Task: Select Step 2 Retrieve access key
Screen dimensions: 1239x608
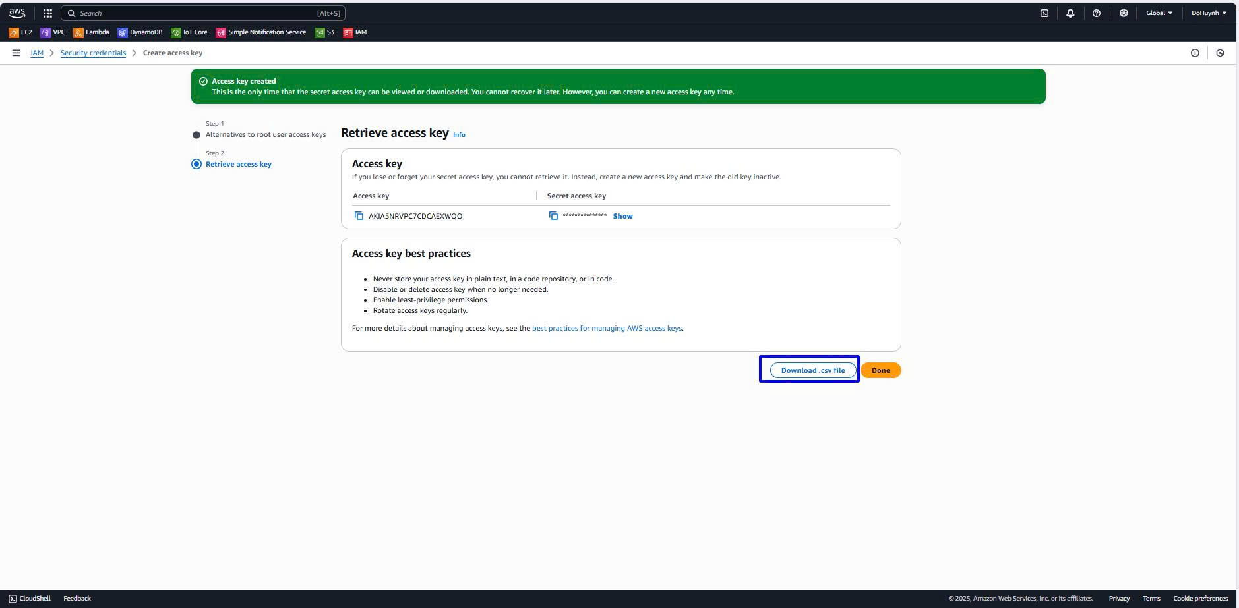Action: click(x=238, y=164)
